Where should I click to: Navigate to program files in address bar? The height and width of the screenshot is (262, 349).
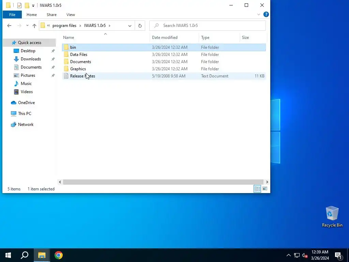pos(64,26)
